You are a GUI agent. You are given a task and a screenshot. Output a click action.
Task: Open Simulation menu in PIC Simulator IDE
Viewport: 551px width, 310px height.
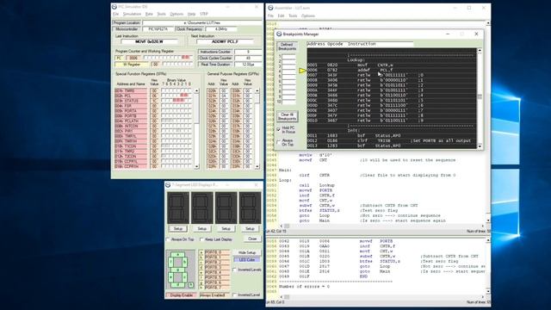pyautogui.click(x=132, y=14)
